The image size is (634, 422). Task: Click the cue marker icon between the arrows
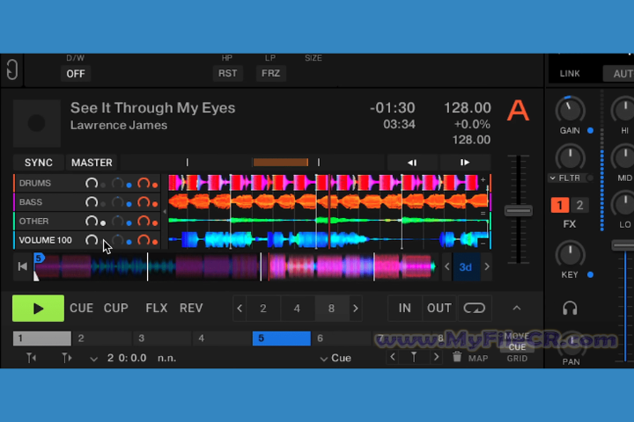pyautogui.click(x=414, y=358)
